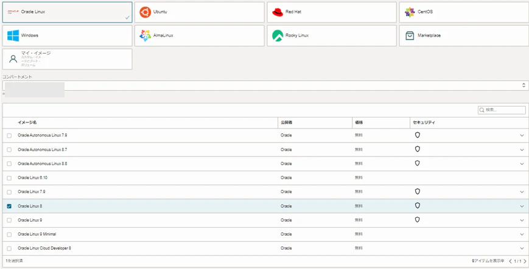Go to previous page arrow in pagination
This screenshot has width=529, height=269.
pyautogui.click(x=510, y=261)
